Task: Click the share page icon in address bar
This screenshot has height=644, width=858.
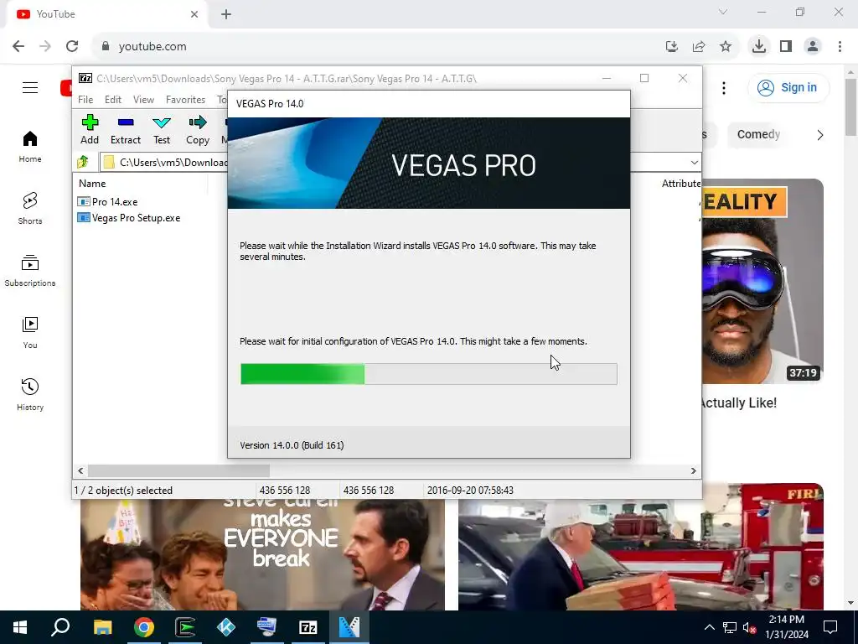Action: [699, 47]
